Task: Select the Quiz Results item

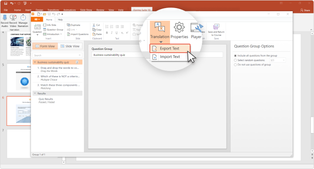Action: coord(58,100)
